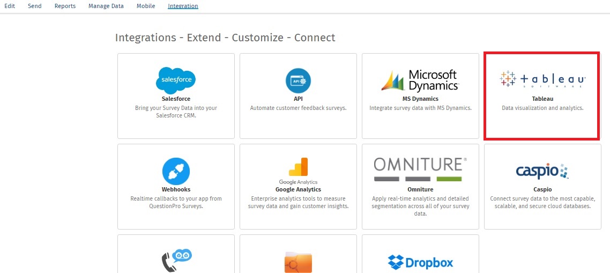Go to the Mobile tab

pyautogui.click(x=145, y=6)
